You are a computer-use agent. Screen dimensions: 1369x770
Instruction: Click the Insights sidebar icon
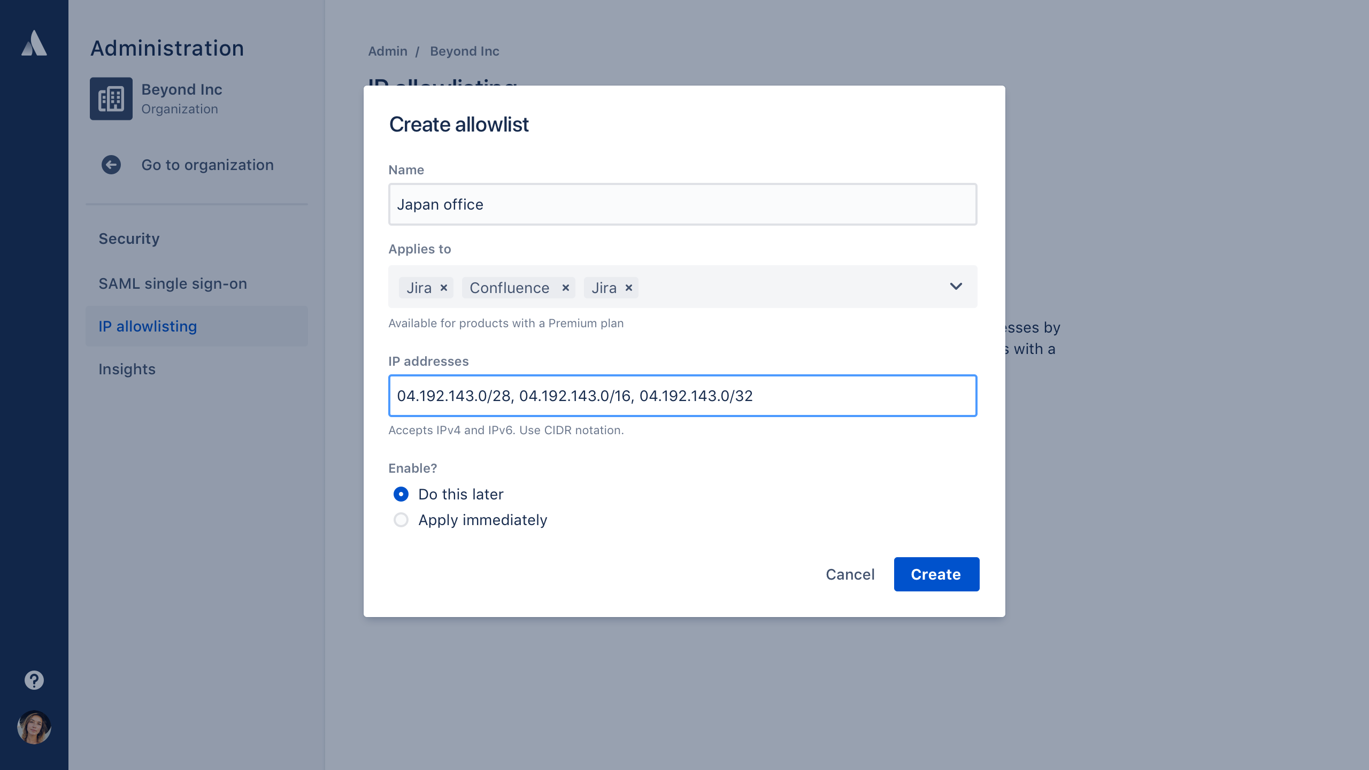click(x=127, y=368)
